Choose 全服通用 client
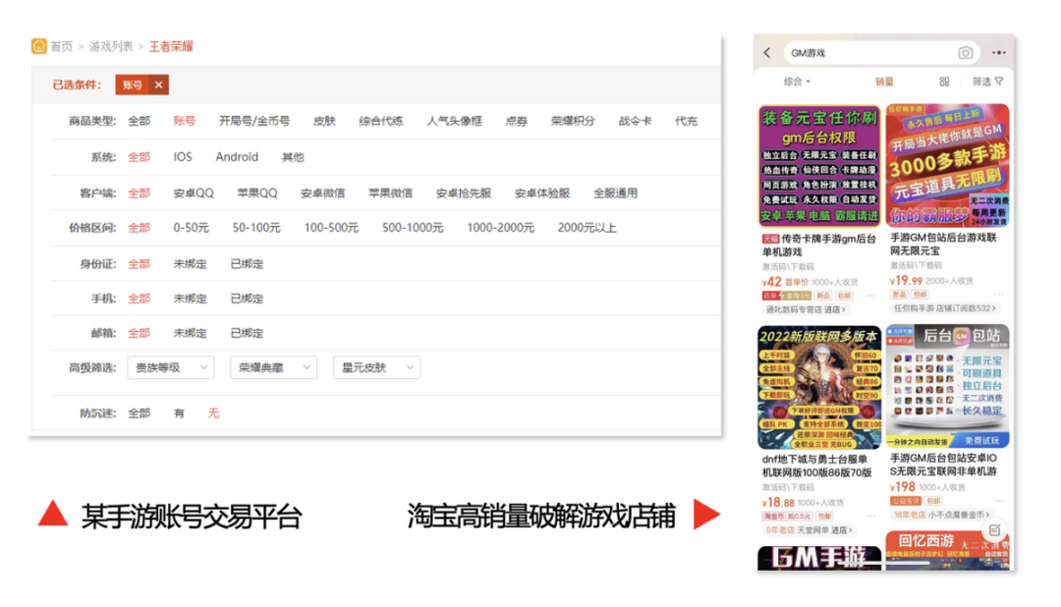Viewport: 1061px width, 607px height. tap(615, 193)
